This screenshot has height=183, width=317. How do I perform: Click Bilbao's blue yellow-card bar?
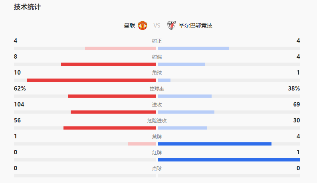tap(214, 144)
